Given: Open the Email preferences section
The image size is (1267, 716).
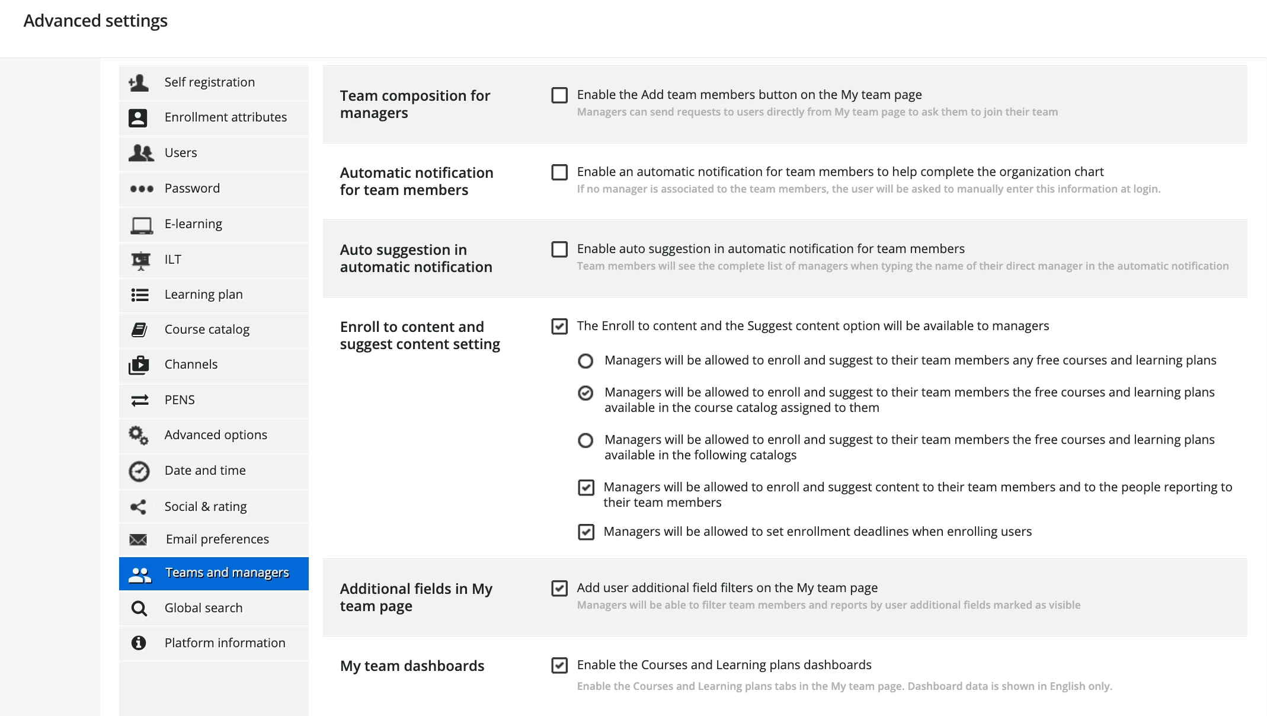Looking at the screenshot, I should (x=217, y=539).
